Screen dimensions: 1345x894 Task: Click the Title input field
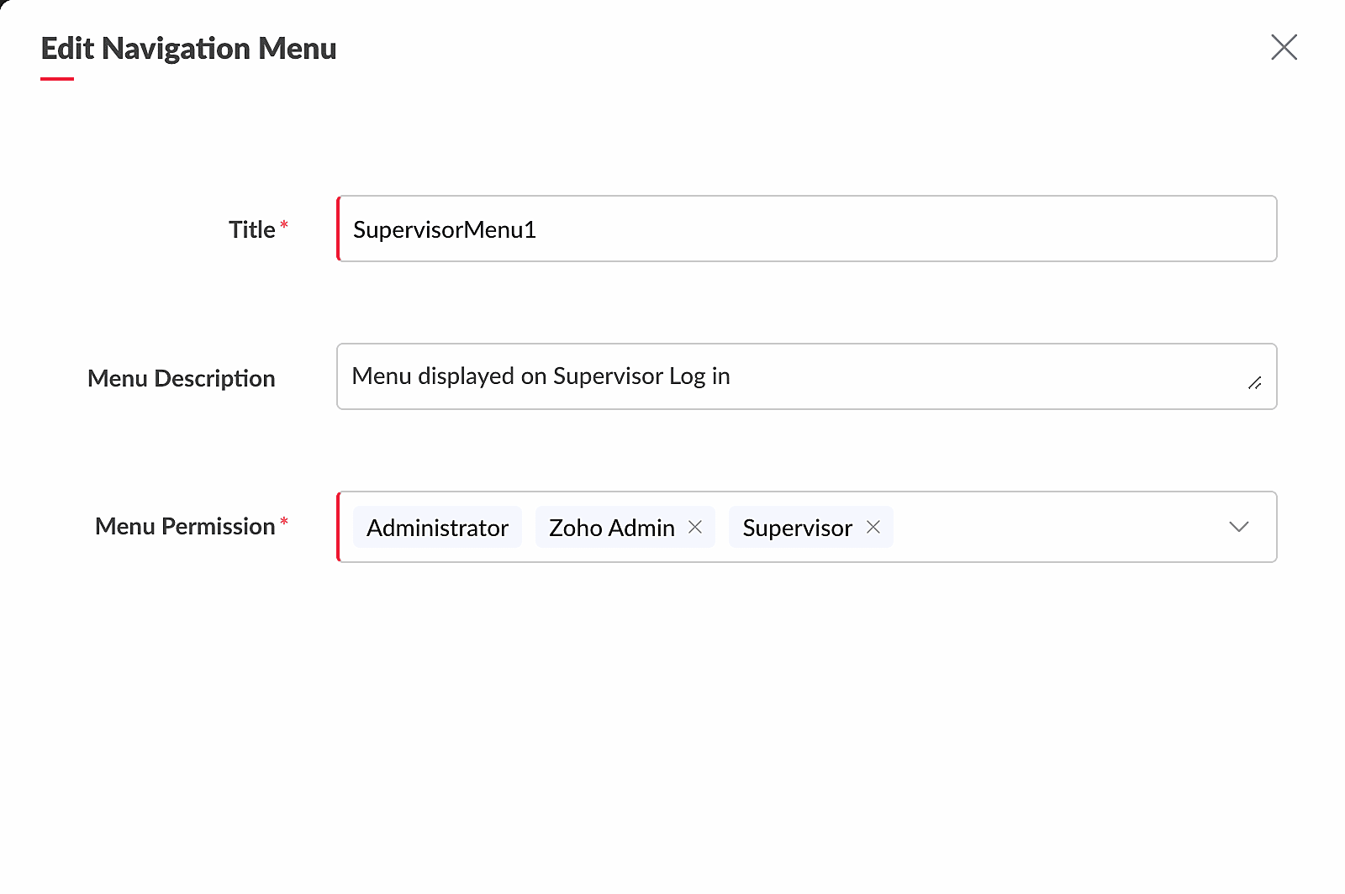click(x=807, y=229)
